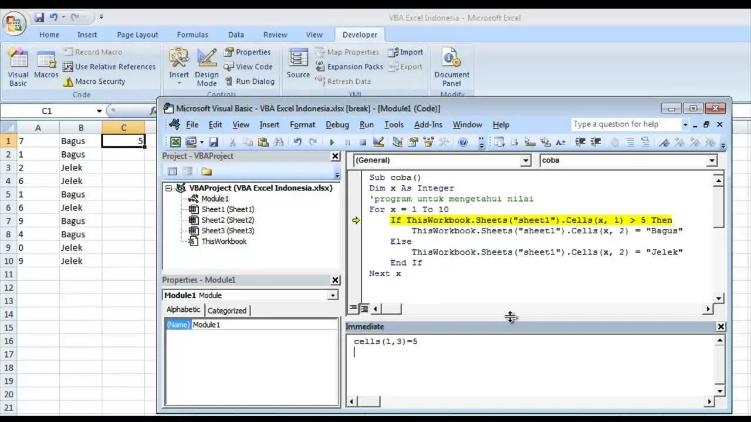Toggle Design Mode in VBA toolbar
Image resolution: width=751 pixels, height=422 pixels.
point(378,142)
